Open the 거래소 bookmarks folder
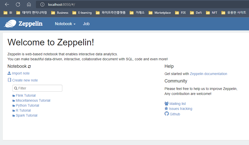249x145 pixels. coord(137,12)
